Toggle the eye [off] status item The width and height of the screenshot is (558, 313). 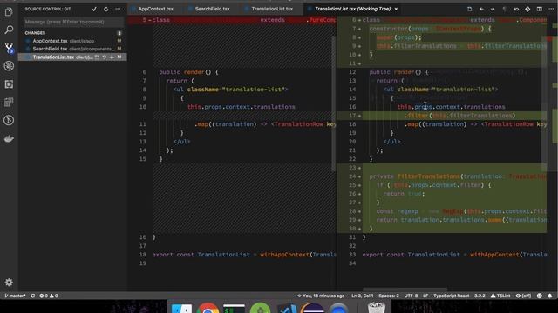tap(523, 296)
